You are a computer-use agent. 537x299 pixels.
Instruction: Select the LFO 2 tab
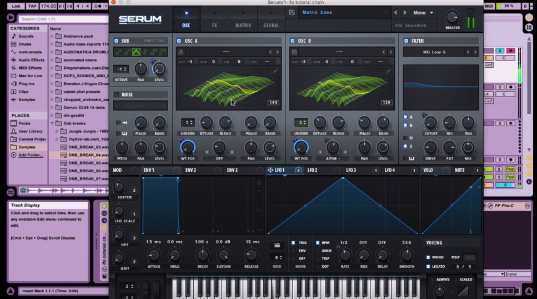(x=312, y=170)
